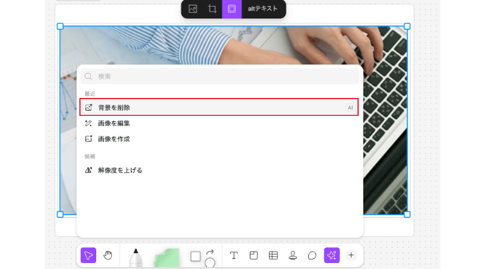Click the 画像を作成 row icon
Image resolution: width=496 pixels, height=269 pixels.
pyautogui.click(x=88, y=139)
